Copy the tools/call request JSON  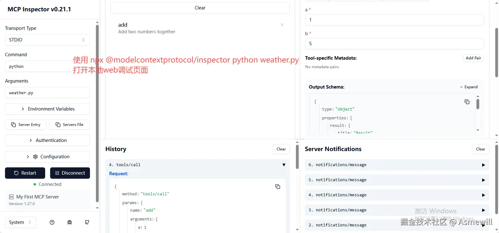(x=278, y=187)
